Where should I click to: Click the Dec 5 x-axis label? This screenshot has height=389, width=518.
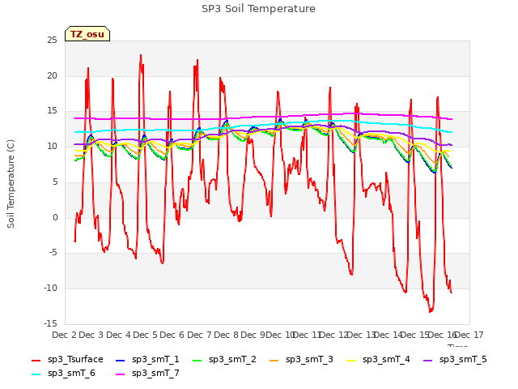click(146, 335)
